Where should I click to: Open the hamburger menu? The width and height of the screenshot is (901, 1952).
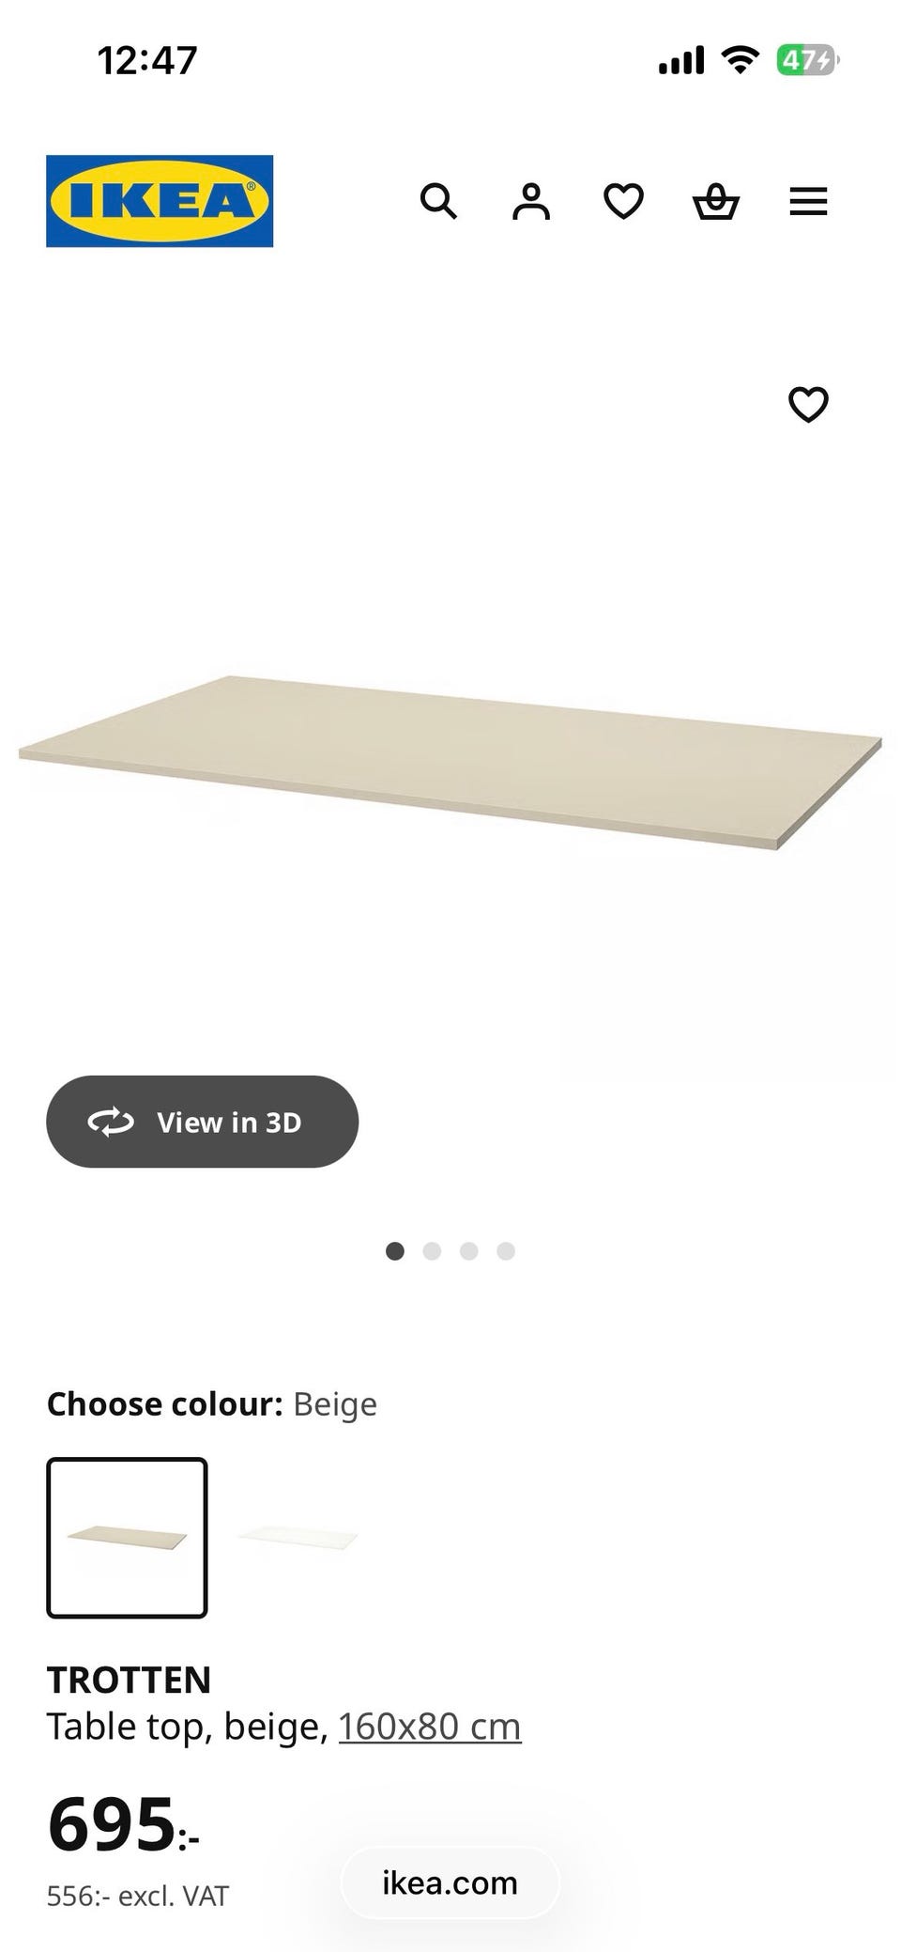pyautogui.click(x=808, y=201)
